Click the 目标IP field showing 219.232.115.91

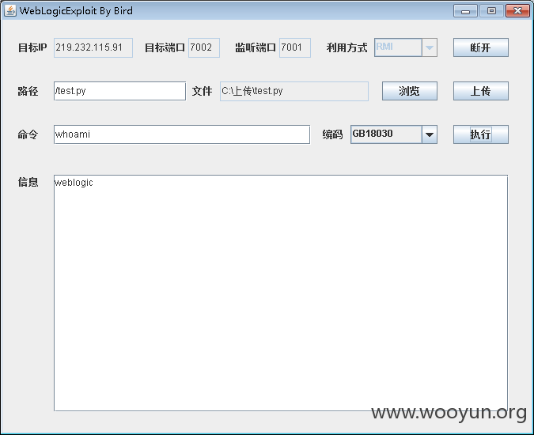(x=93, y=47)
